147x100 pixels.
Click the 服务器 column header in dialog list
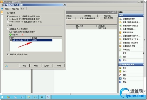(41, 38)
